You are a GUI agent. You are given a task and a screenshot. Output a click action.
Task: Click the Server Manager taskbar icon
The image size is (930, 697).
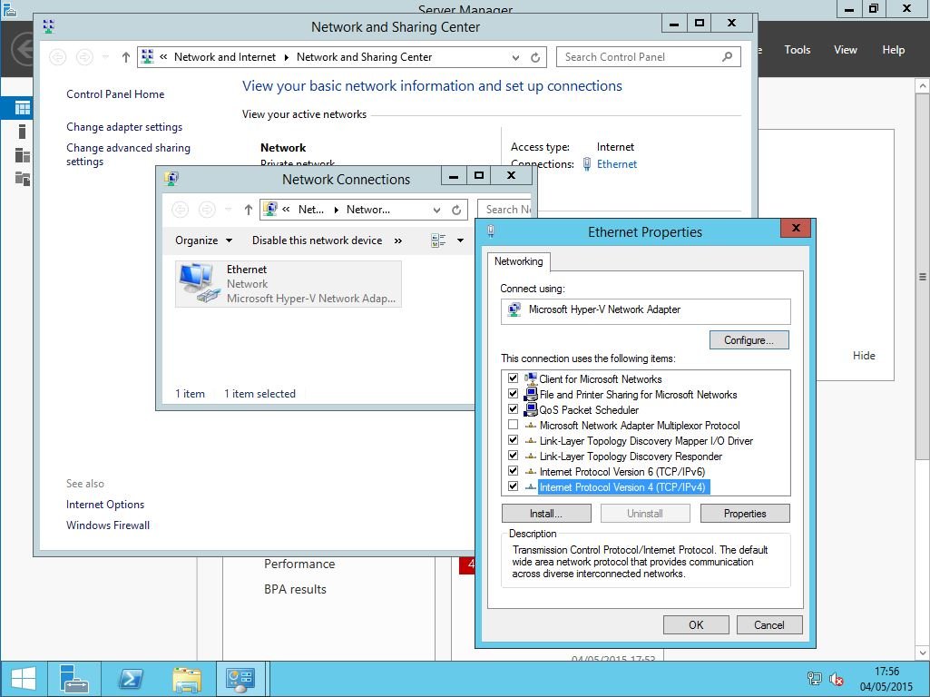(x=74, y=679)
